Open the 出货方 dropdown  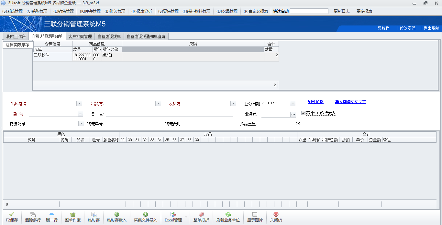pos(158,103)
